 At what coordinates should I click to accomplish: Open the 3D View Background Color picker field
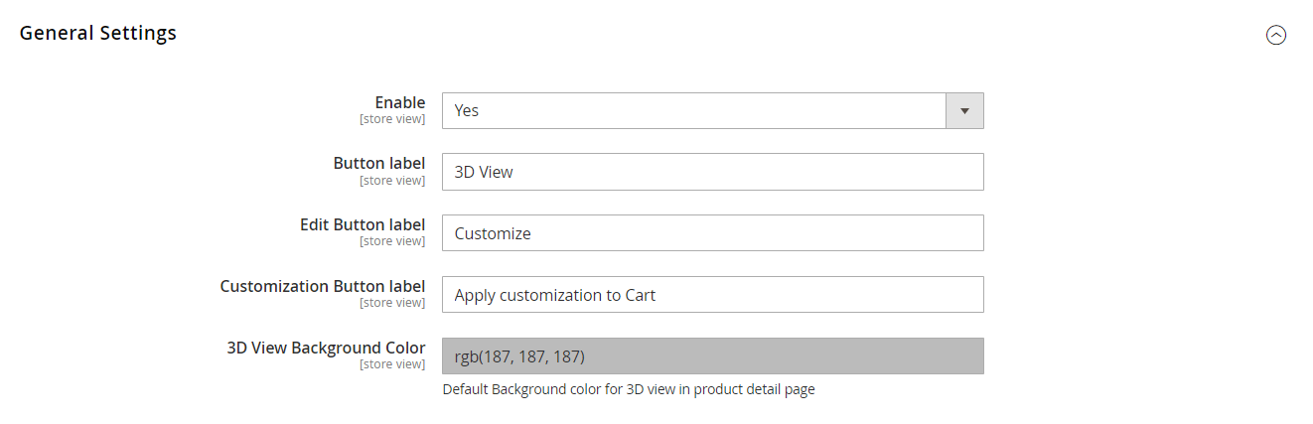click(712, 356)
